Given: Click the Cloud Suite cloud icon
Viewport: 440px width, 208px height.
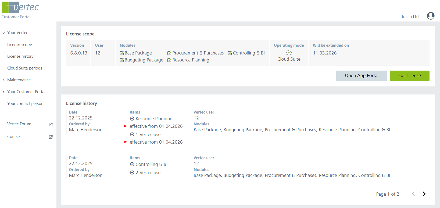Looking at the screenshot, I should [x=289, y=53].
